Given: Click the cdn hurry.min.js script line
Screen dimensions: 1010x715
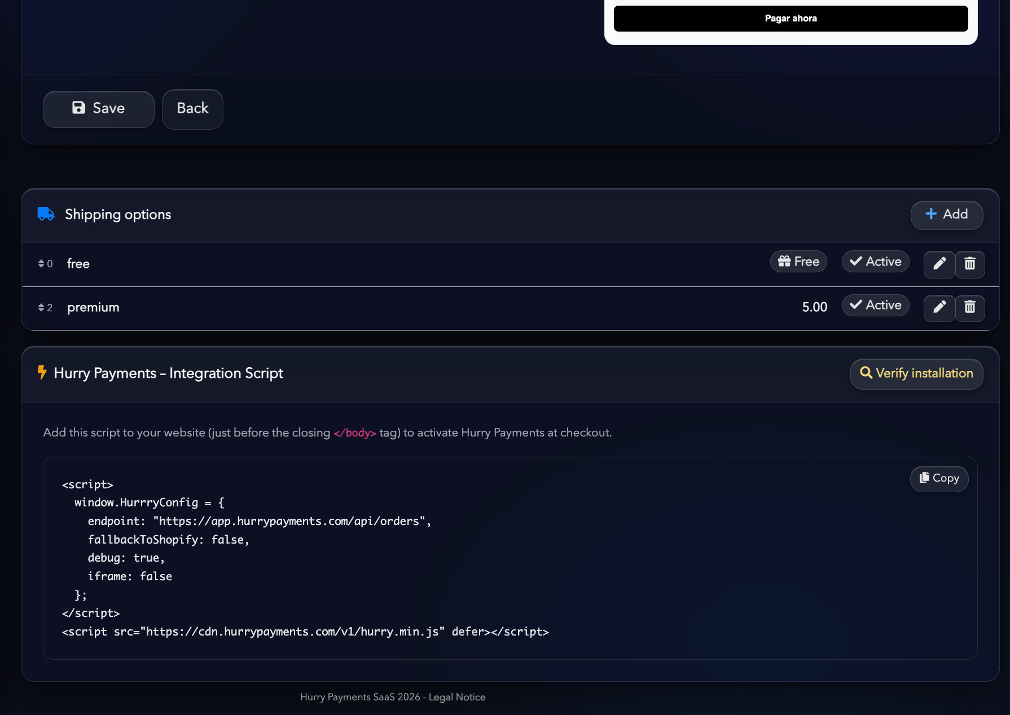Looking at the screenshot, I should pyautogui.click(x=305, y=632).
